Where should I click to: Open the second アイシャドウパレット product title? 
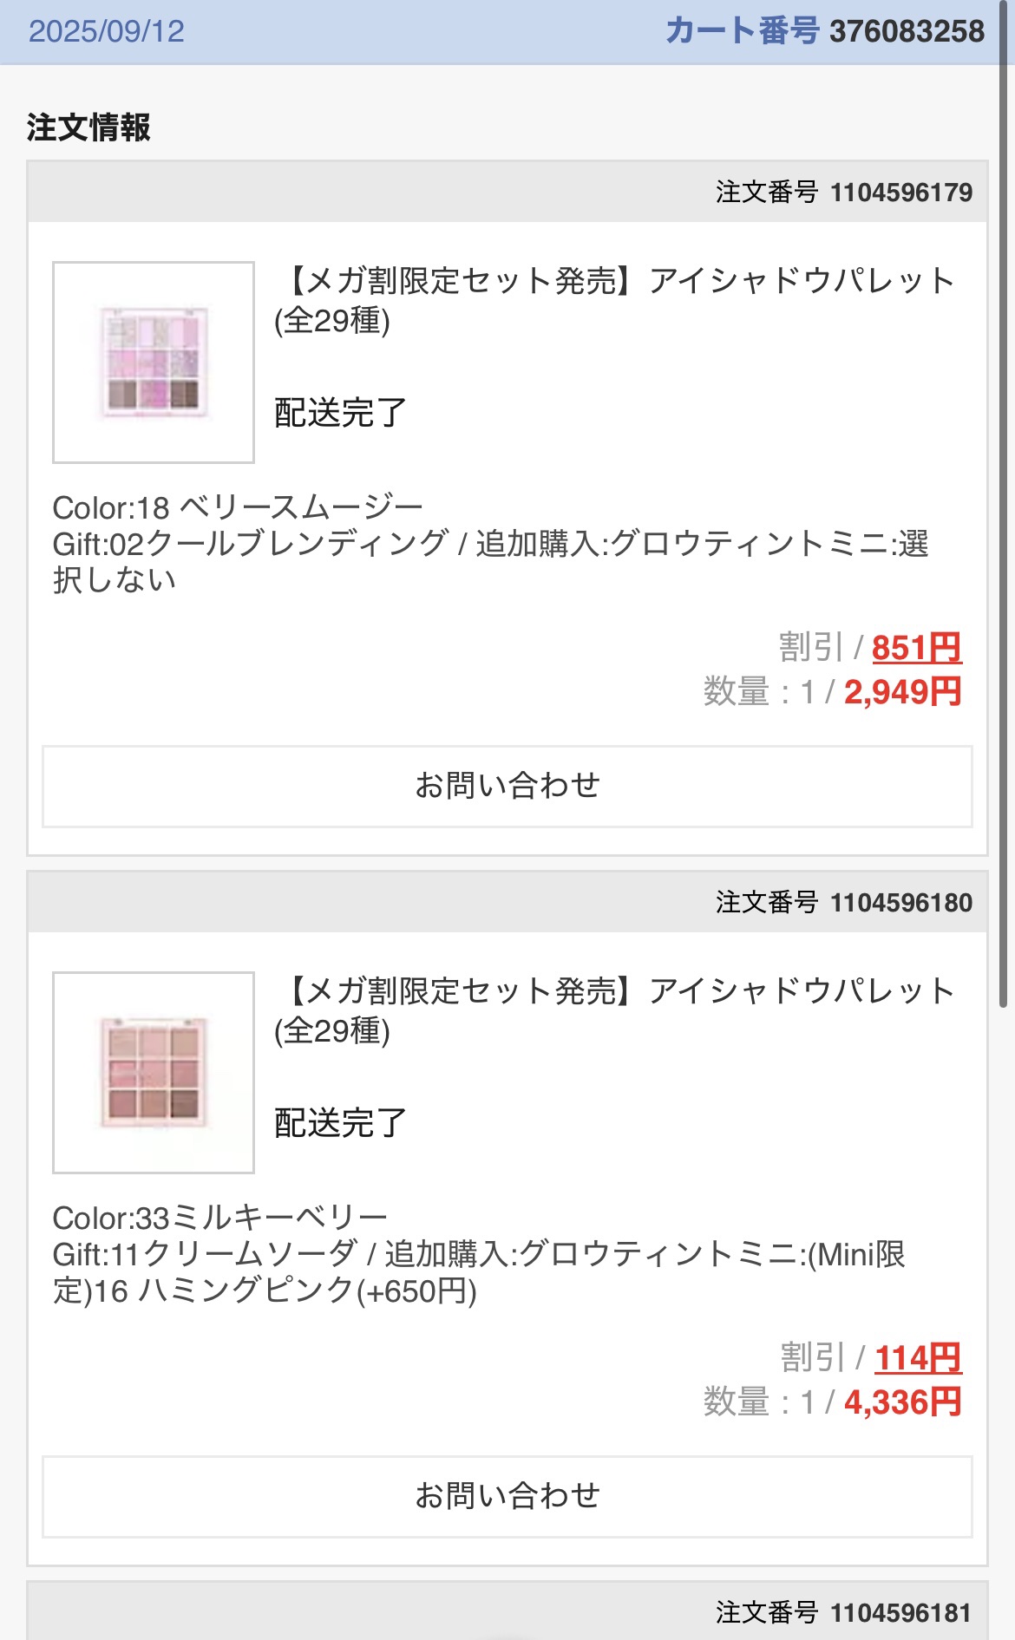(x=615, y=1010)
